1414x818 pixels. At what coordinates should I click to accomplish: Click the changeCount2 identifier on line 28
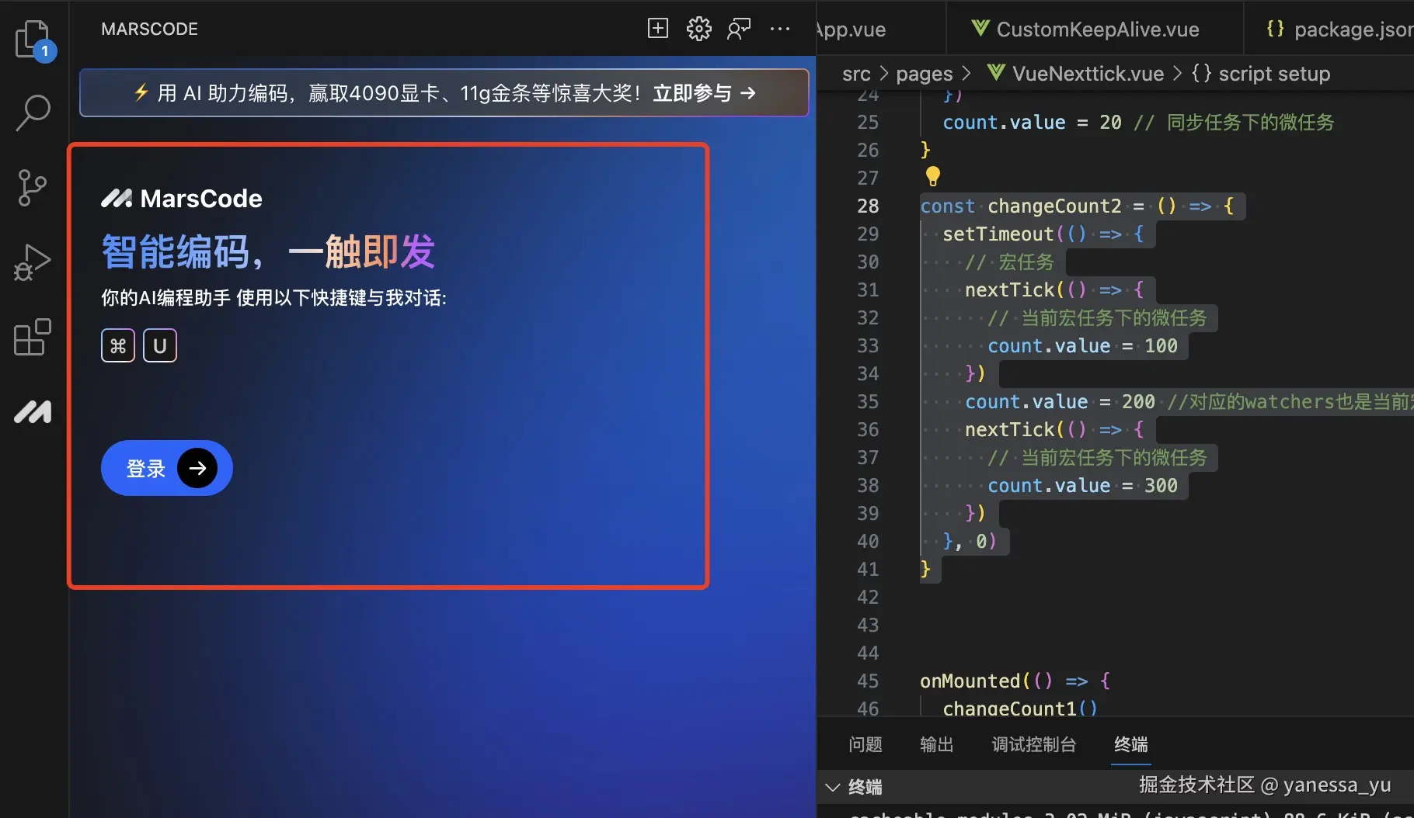[1054, 206]
